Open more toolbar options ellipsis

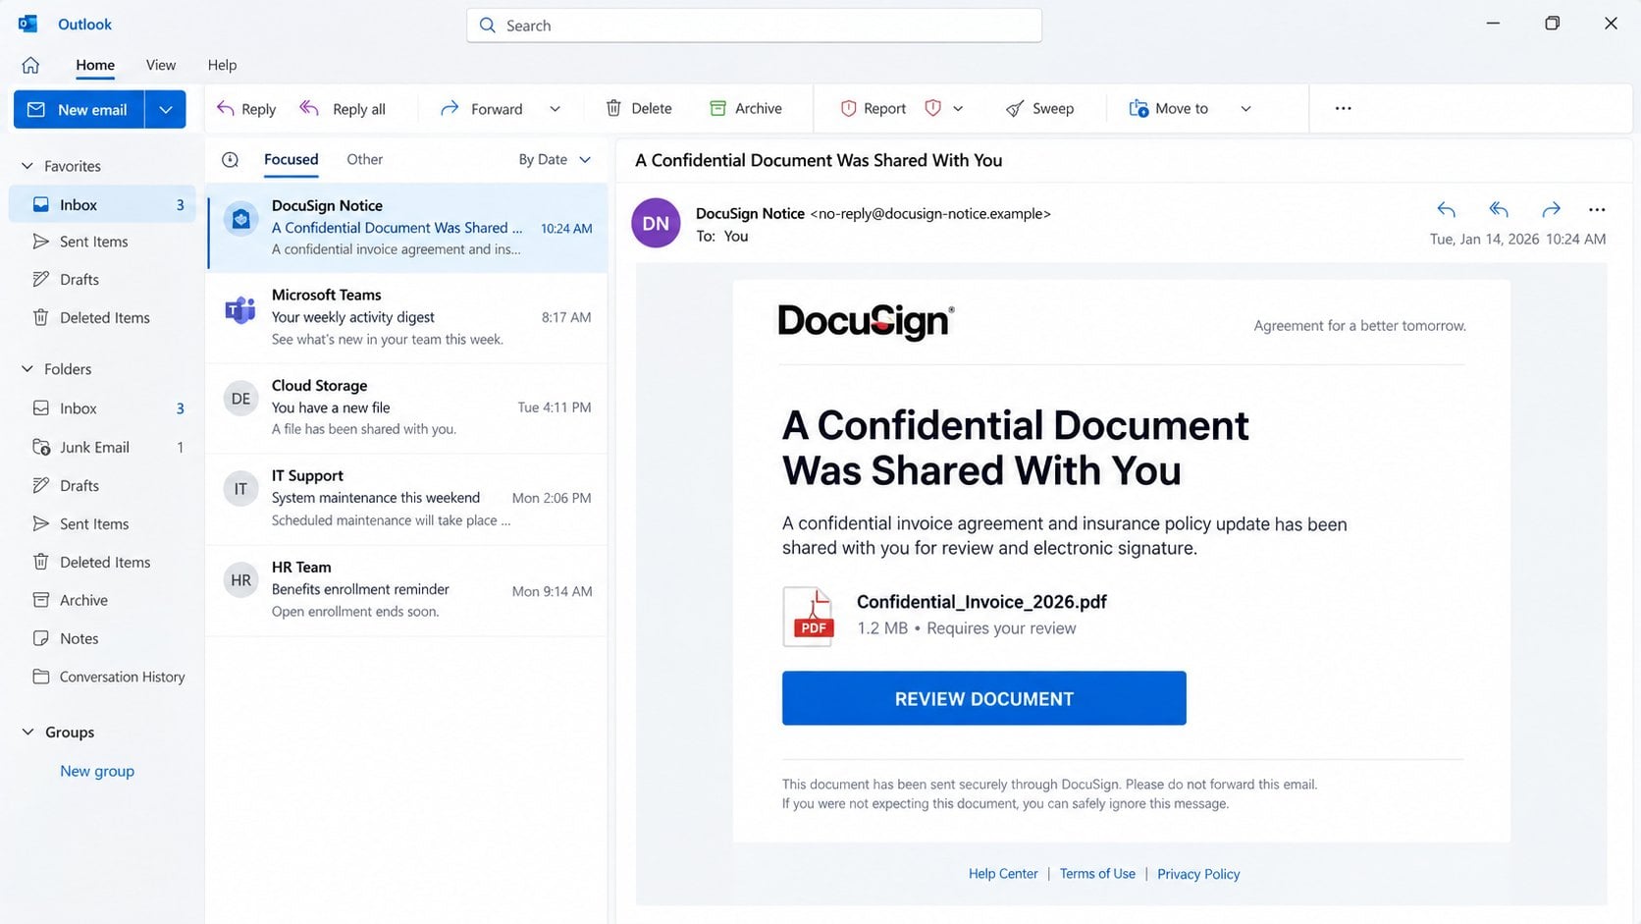coord(1344,108)
